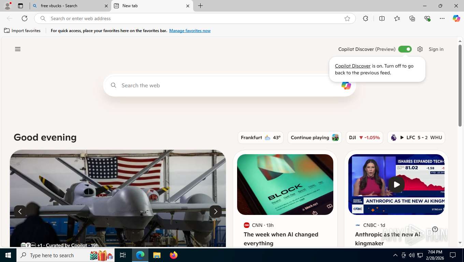The width and height of the screenshot is (464, 262).
Task: Open Browser essentials heart icon
Action: tap(427, 18)
